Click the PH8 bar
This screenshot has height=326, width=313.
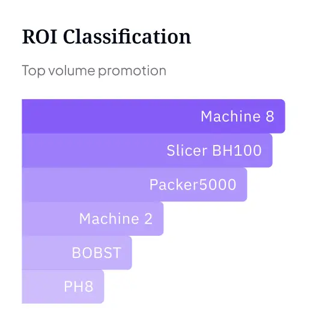63,287
